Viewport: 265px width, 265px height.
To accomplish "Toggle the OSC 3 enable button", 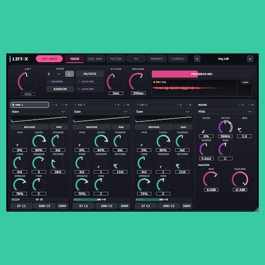I will (154, 105).
